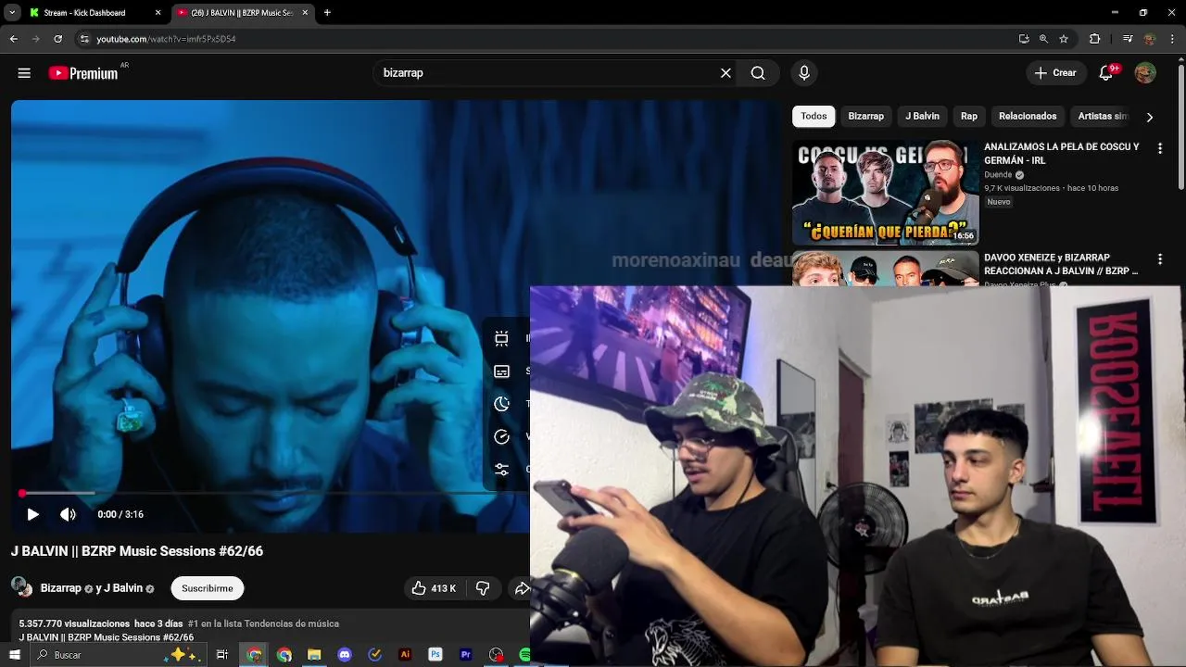Image resolution: width=1186 pixels, height=667 pixels.
Task: Open Duende channel link
Action: click(x=998, y=175)
